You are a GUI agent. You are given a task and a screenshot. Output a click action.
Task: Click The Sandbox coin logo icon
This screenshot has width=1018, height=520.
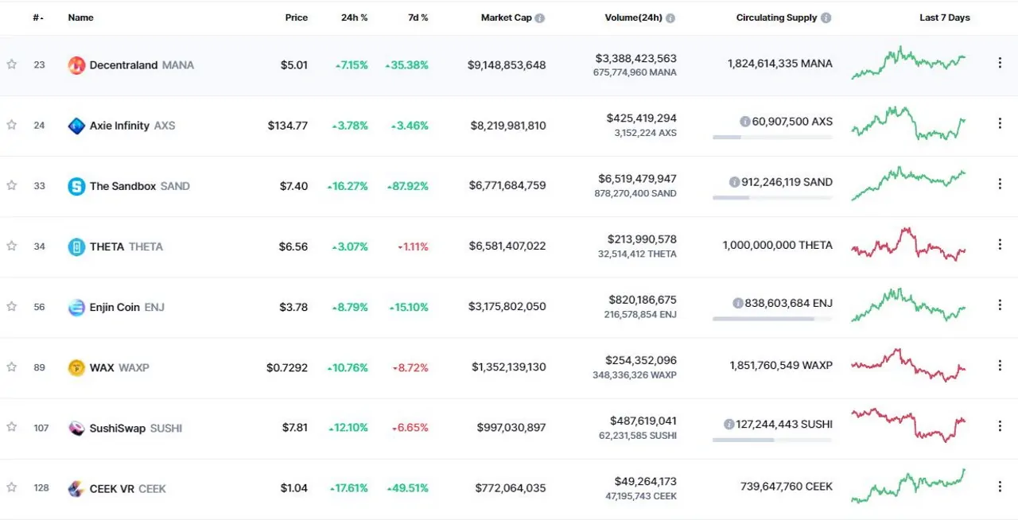[x=76, y=186]
